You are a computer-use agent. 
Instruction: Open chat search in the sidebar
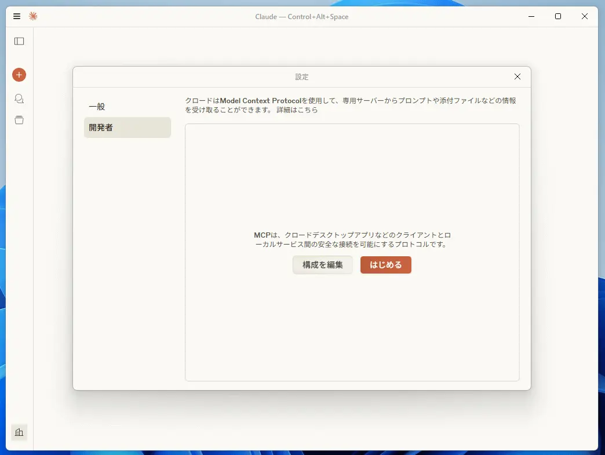coord(19,99)
